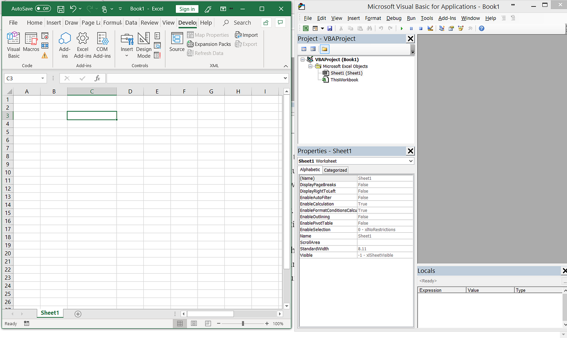Open the View Microsoft Excel icon

pos(306,28)
